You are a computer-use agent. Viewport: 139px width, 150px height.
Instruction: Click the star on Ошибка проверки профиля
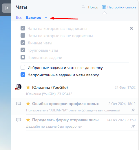tap(28, 104)
